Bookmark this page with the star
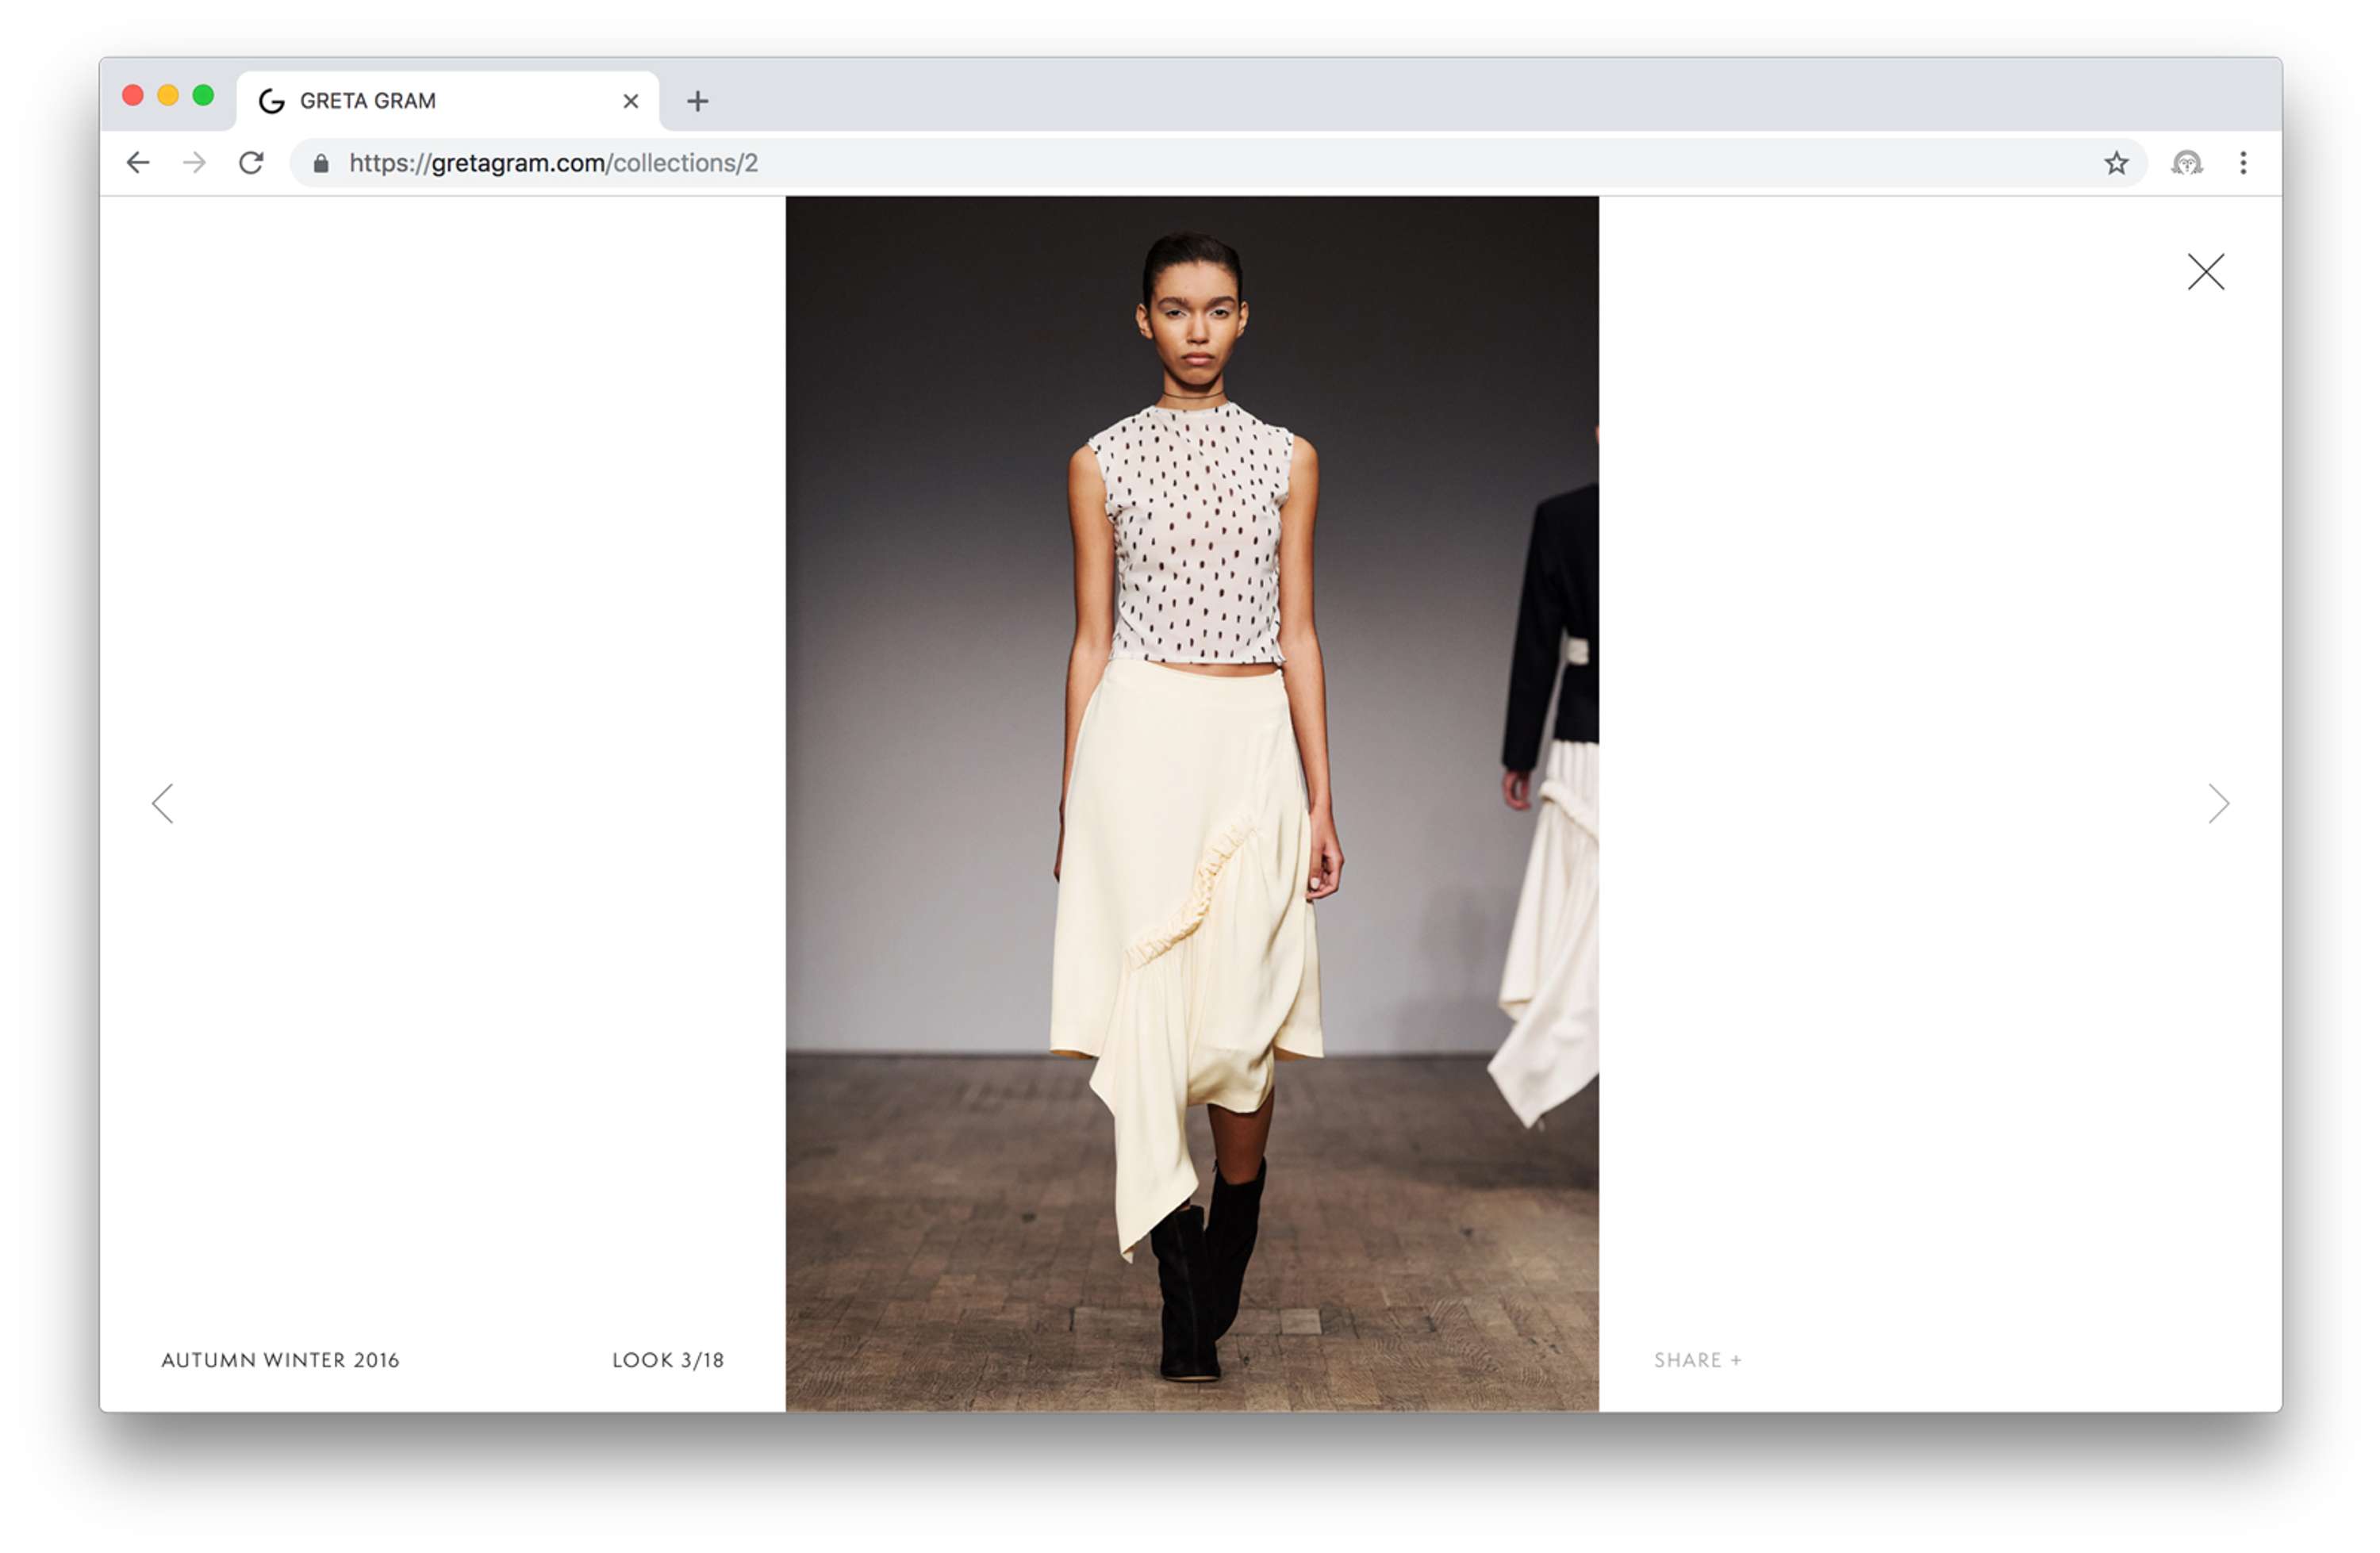 [2115, 163]
